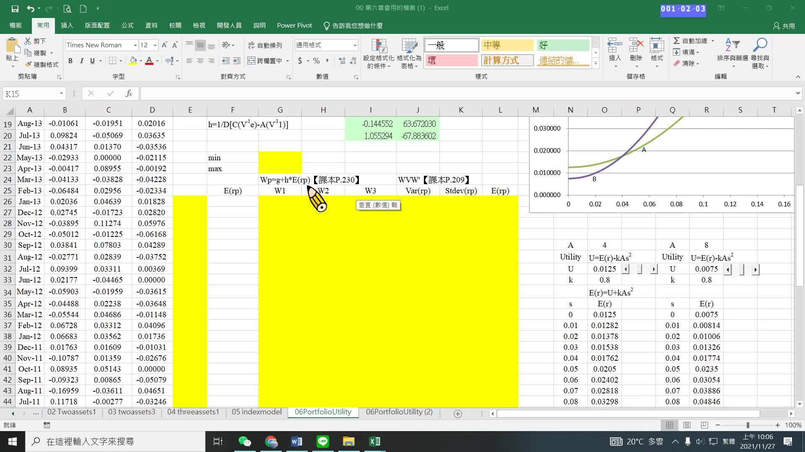Switch to 公式 Formulas tab
805x452 pixels.
coord(127,26)
